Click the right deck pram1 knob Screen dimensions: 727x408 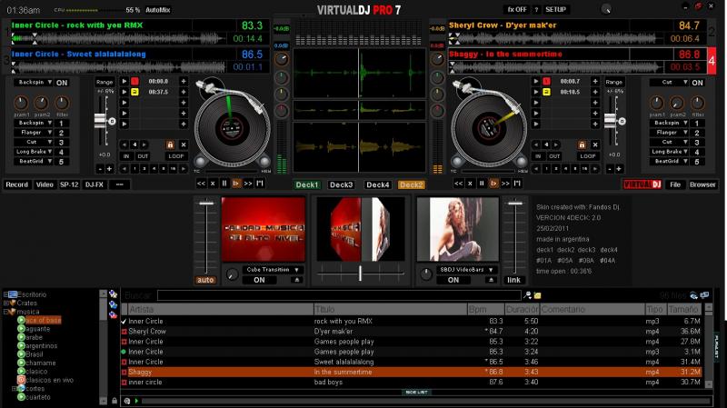coord(656,103)
